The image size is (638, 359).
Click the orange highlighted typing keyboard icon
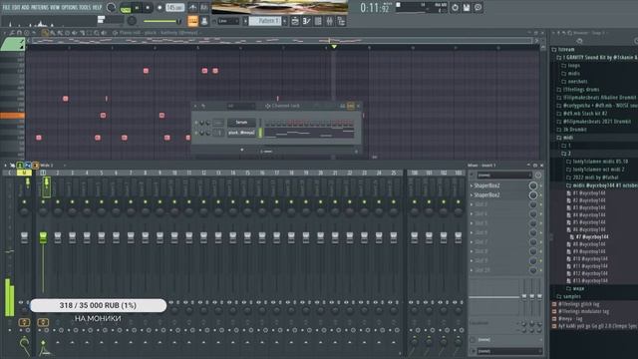point(192,21)
